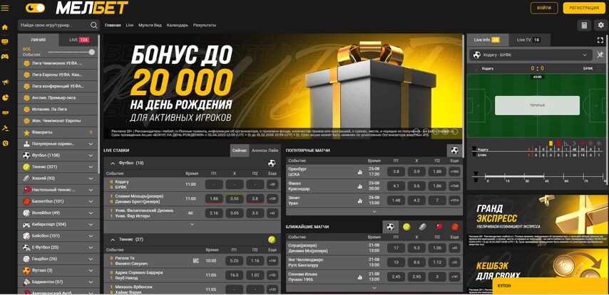Click the Е-Футбол sport icon
The height and width of the screenshot is (295, 609).
[x=26, y=247]
